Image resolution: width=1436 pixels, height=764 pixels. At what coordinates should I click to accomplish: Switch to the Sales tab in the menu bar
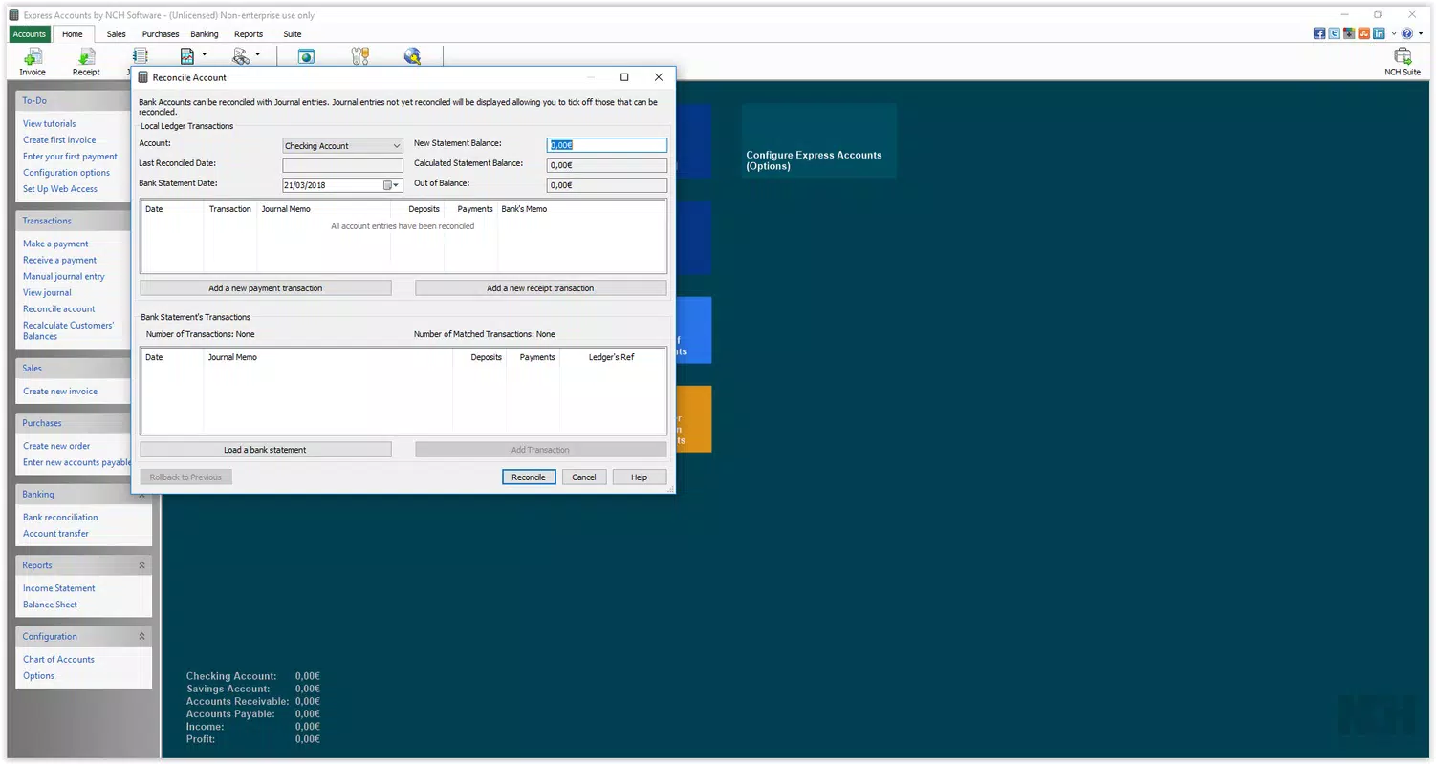pos(117,34)
